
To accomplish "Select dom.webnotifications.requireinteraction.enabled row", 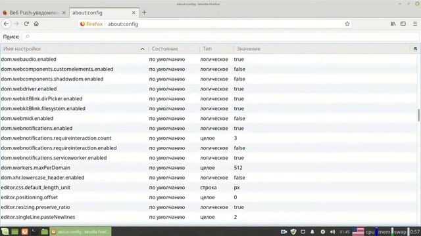I will [209, 148].
